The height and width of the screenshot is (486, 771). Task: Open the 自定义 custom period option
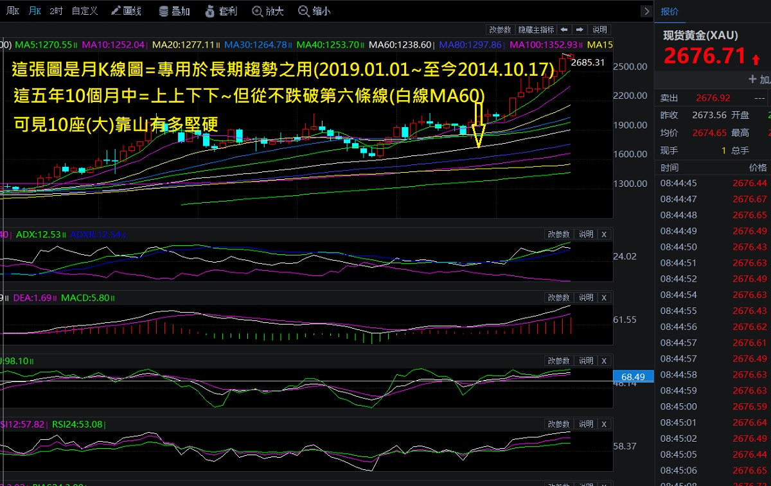click(84, 11)
